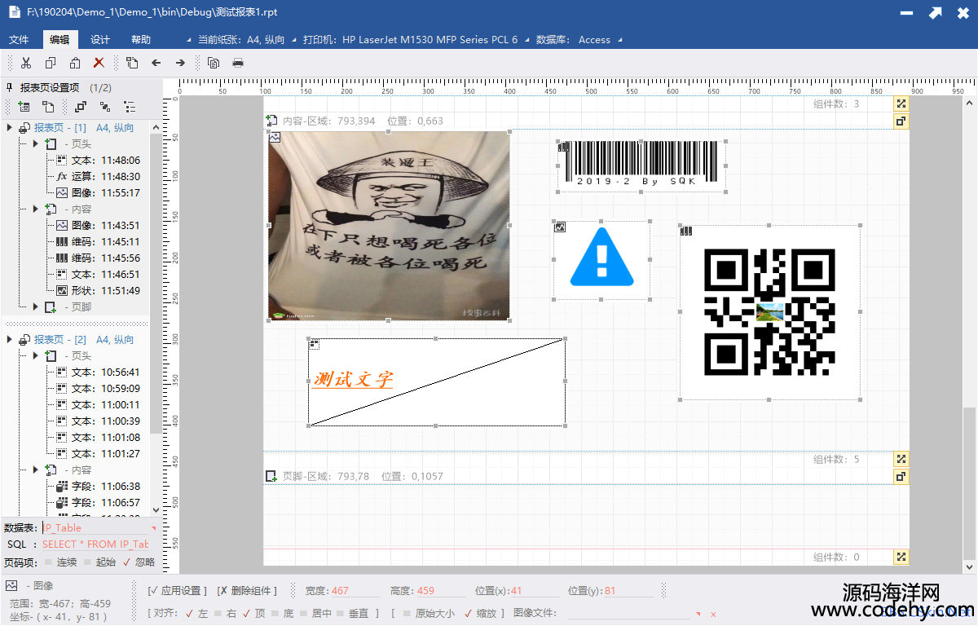Open the 数据表 IP_Table dropdown arrow
This screenshot has height=626, width=978.
[153, 528]
